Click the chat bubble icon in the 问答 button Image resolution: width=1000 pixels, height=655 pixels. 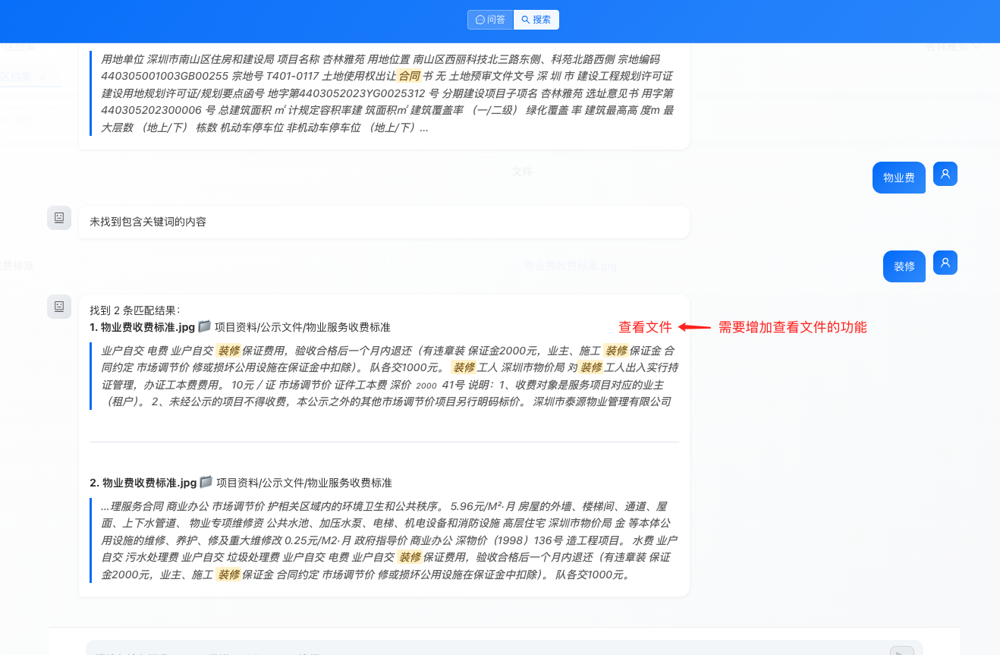tap(480, 19)
